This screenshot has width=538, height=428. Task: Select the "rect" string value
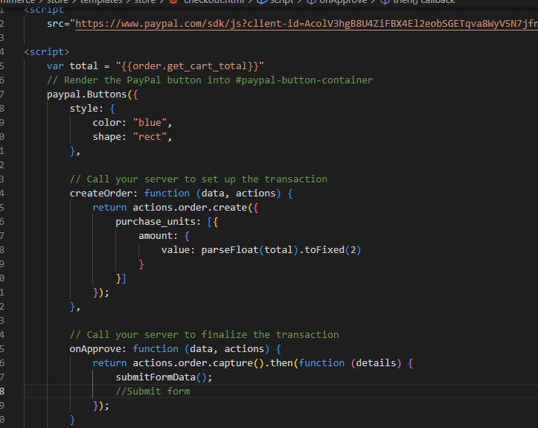150,137
